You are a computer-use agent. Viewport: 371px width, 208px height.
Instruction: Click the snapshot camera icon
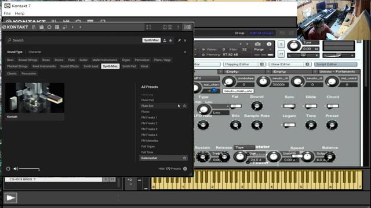[x=257, y=44]
